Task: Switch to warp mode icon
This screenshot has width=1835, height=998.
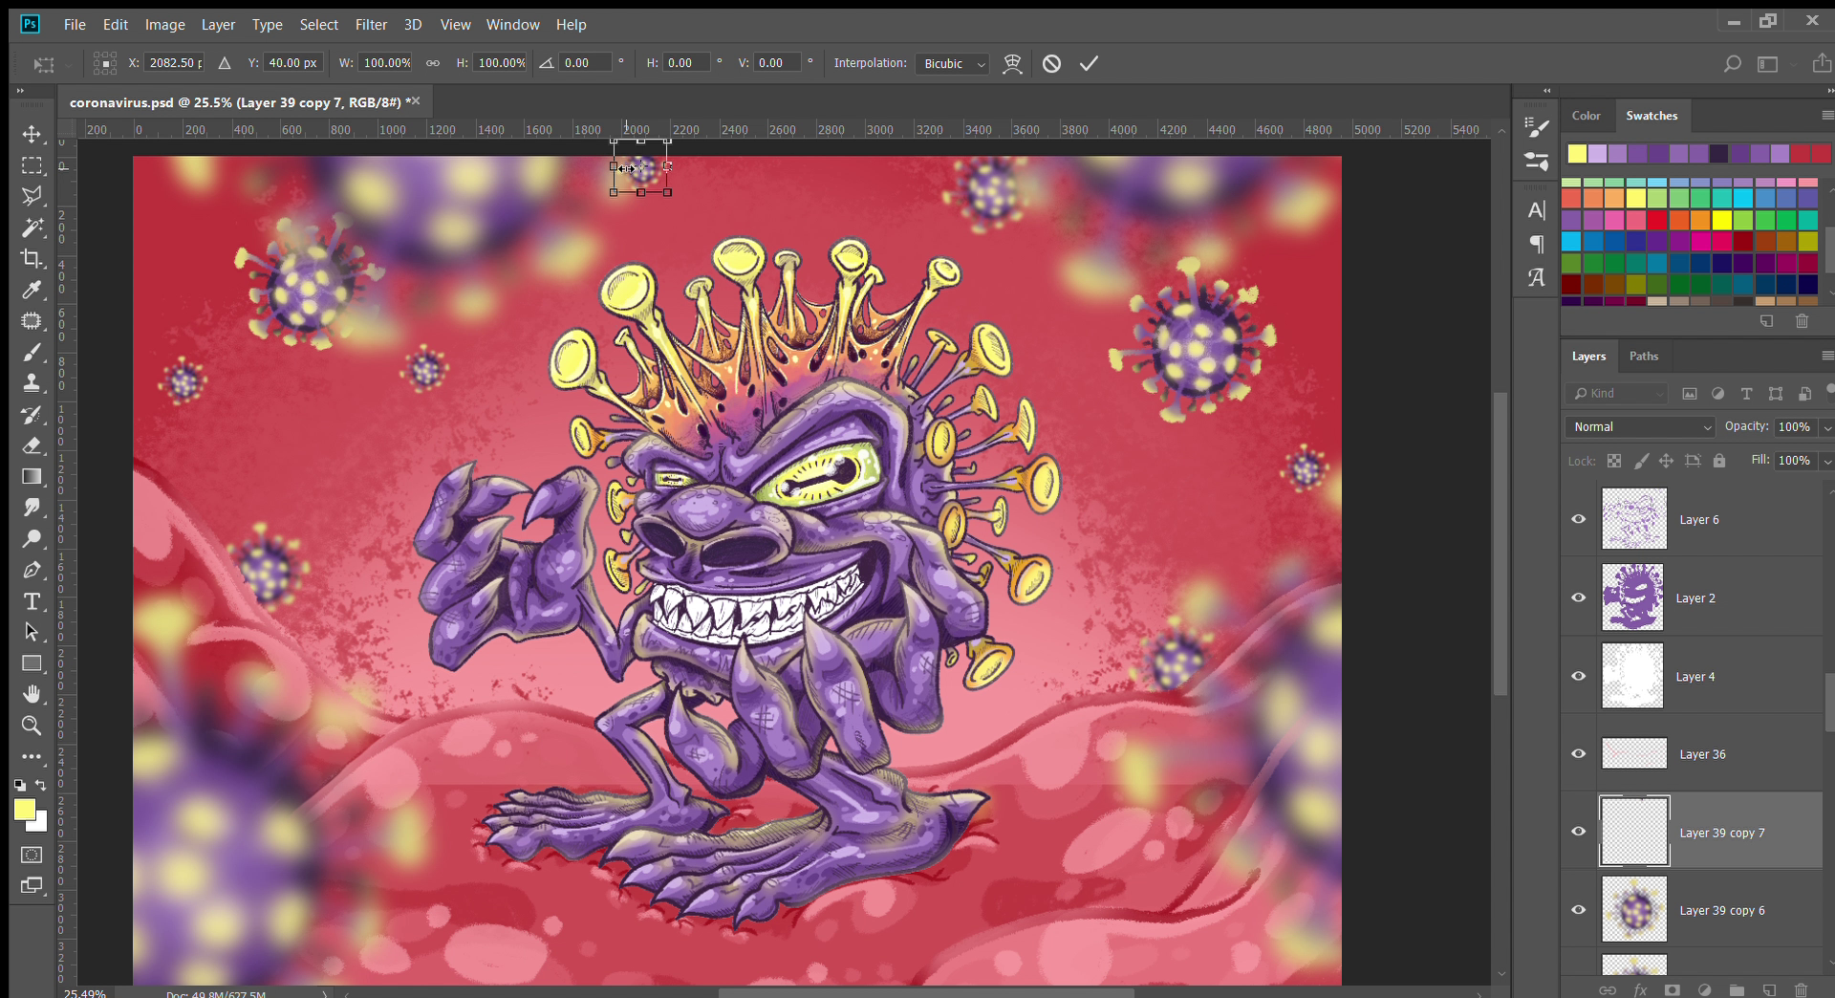Action: 1012,63
